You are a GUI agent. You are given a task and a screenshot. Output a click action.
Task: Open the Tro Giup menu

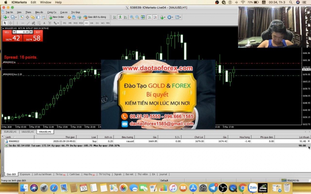click(76, 12)
